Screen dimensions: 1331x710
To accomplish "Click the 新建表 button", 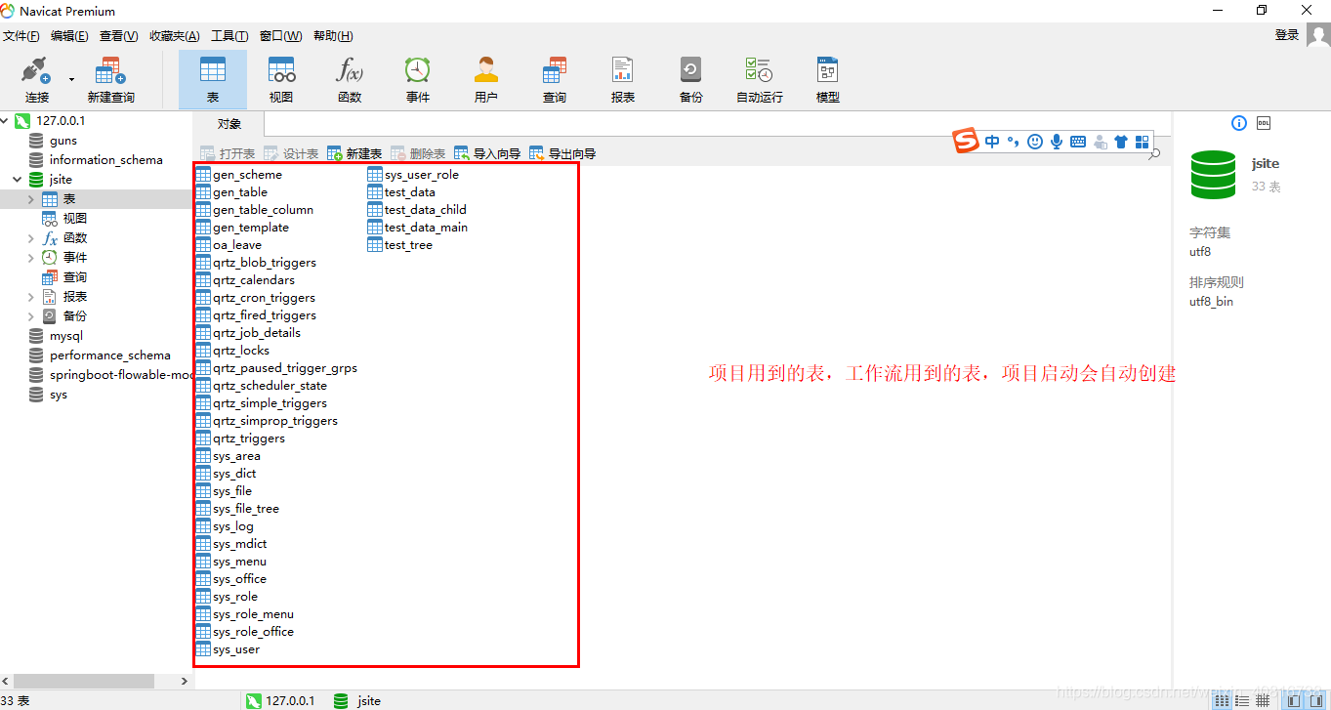I will tap(355, 153).
